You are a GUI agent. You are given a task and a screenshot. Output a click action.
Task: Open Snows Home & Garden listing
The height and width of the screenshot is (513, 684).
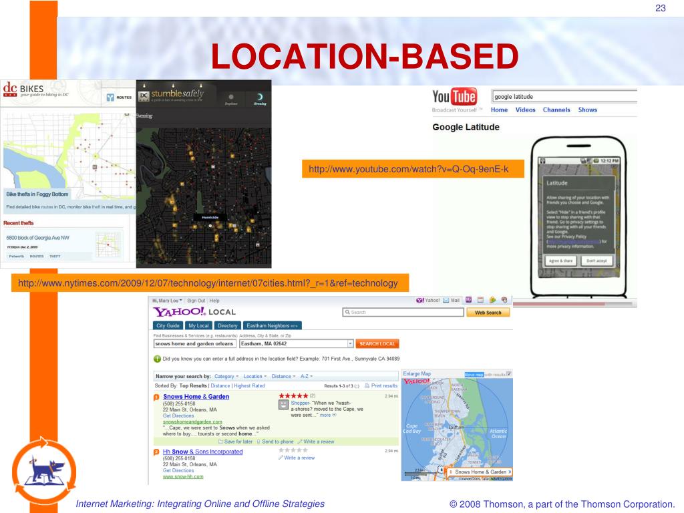coord(196,397)
